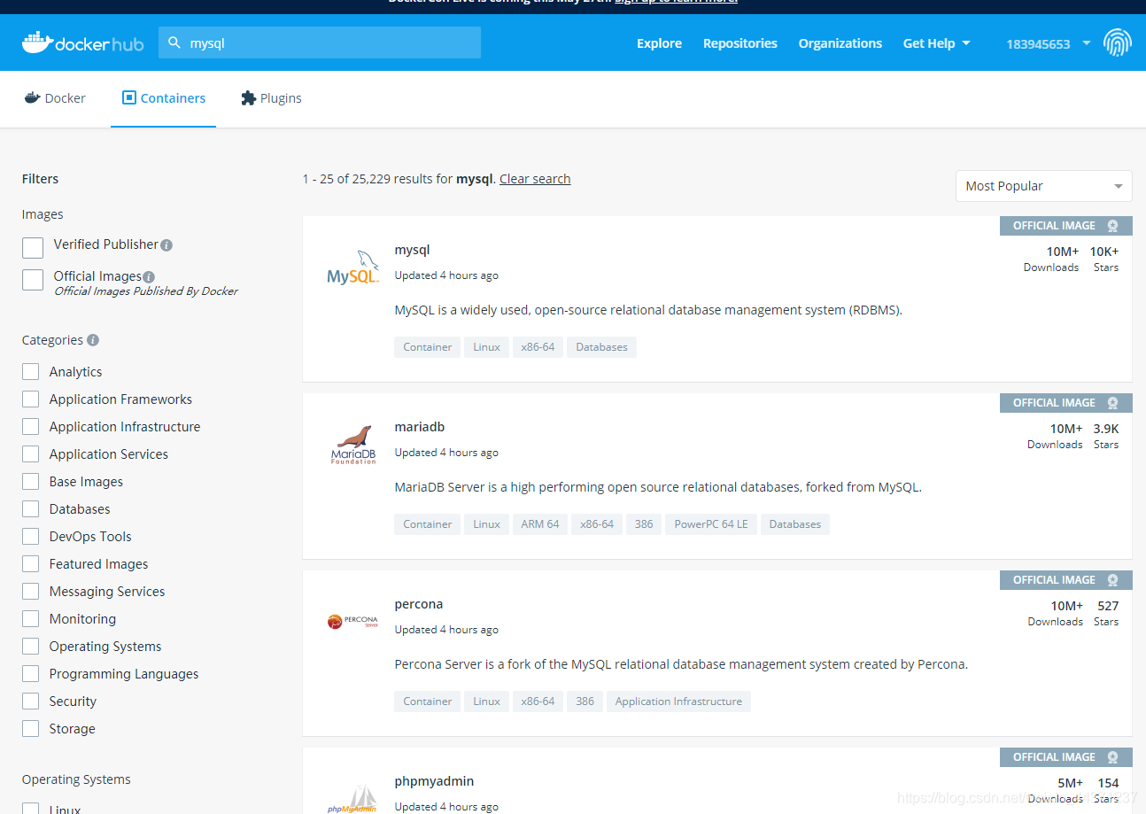Click the Docker Hub whale logo
This screenshot has width=1146, height=814.
[82, 43]
